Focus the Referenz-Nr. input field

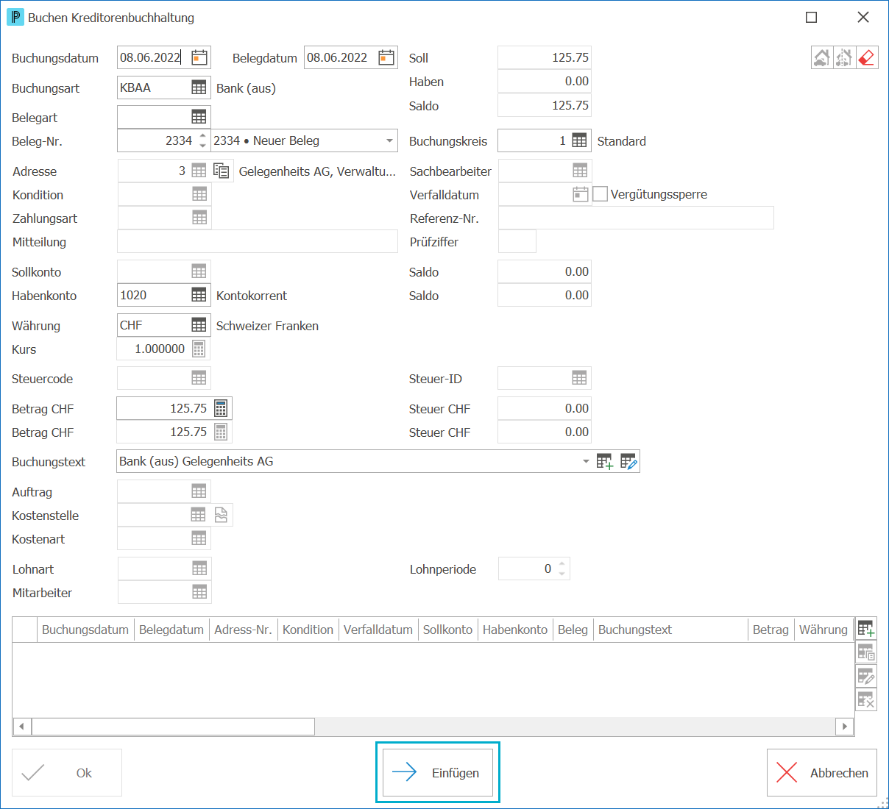(636, 218)
